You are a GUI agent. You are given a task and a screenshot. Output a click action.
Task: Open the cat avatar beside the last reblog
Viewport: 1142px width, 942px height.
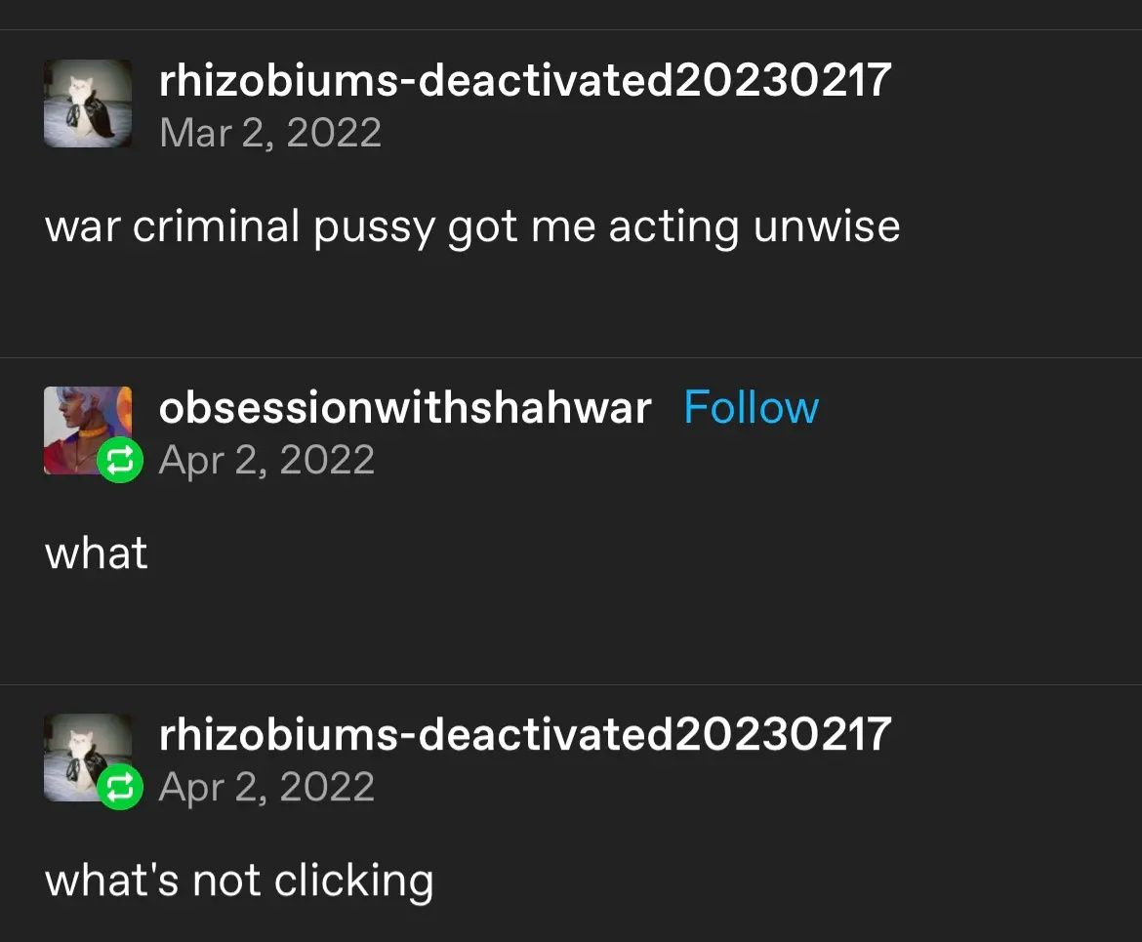coord(88,758)
